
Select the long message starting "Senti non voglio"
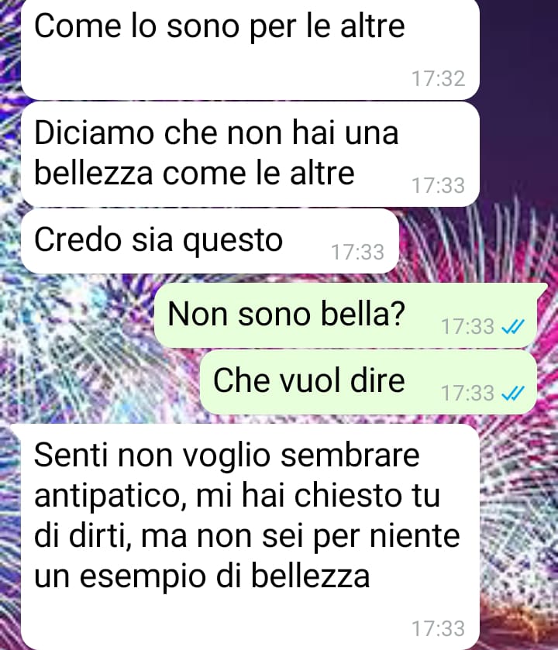coord(250,537)
